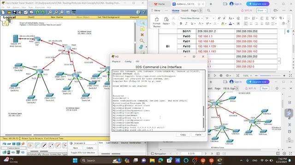
Task: Open the font name Times New Roman dropdown
Action: tap(202, 18)
